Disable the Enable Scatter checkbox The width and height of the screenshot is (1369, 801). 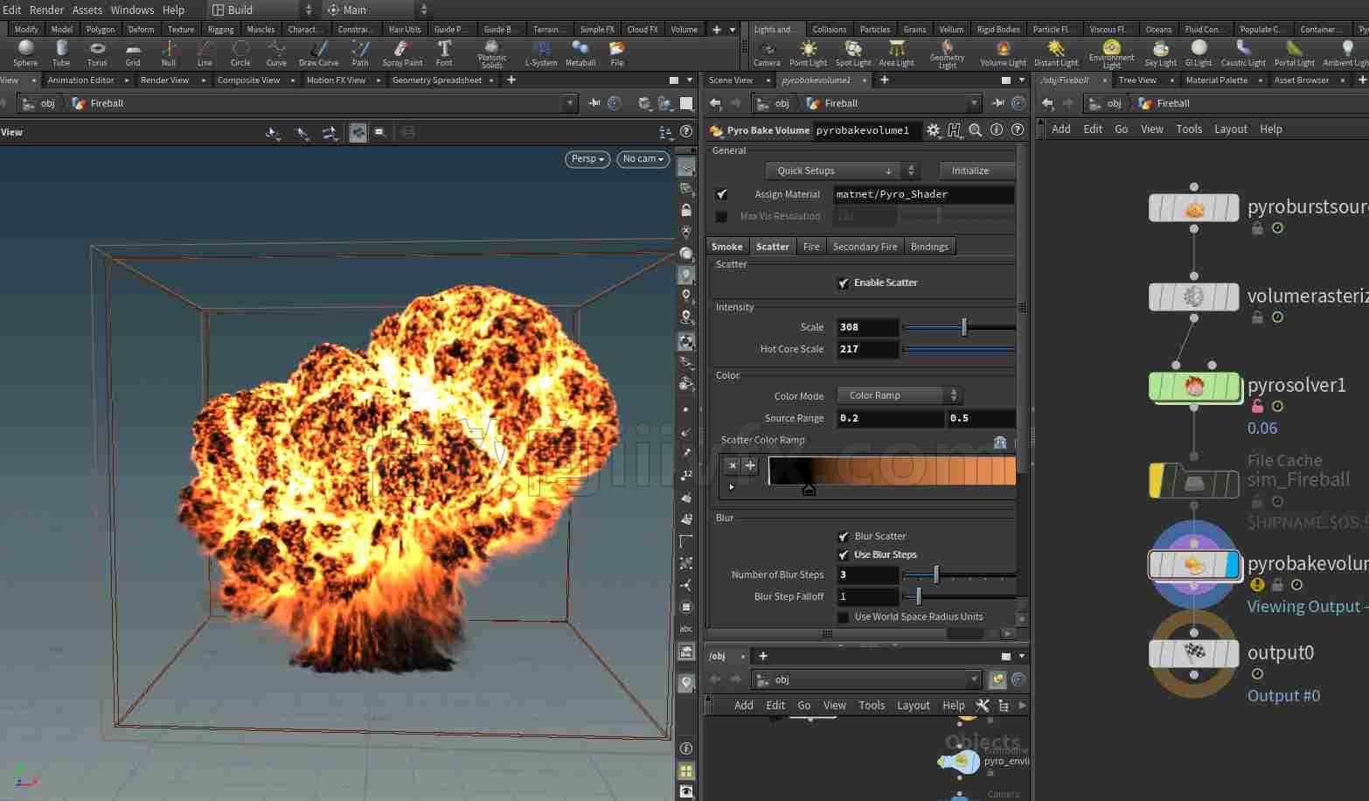(x=843, y=282)
